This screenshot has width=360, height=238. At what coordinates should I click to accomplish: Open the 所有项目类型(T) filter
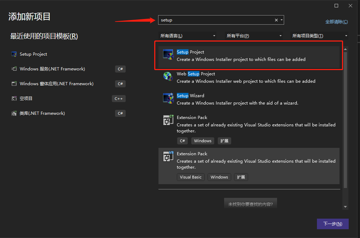point(319,36)
